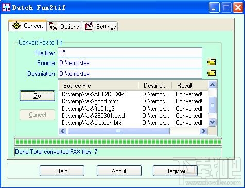
Task: Switch to the Options tab
Action: click(64, 27)
